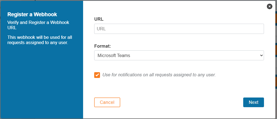Click the bold URL field label
Screen dimensions: 277x119
tap(99, 19)
